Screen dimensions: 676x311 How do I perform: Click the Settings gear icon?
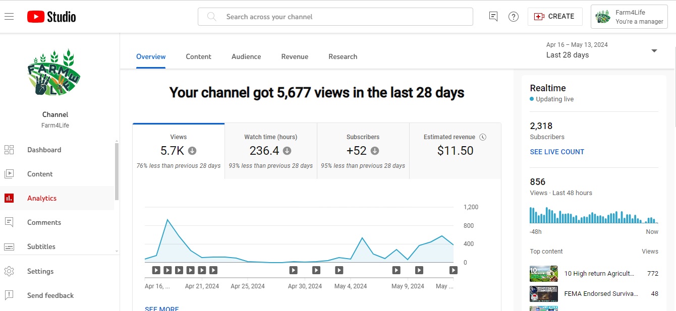pyautogui.click(x=9, y=271)
